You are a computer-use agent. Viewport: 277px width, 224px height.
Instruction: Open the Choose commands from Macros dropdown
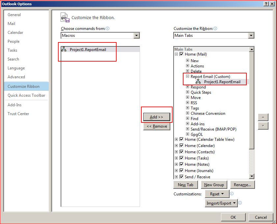[x=136, y=36]
